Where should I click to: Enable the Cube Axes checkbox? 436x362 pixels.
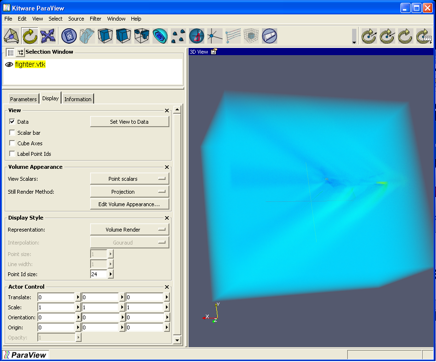(x=12, y=143)
